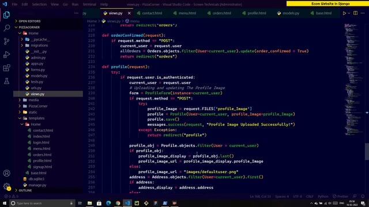Open the Help menu
Image resolution: width=369 pixels, height=207 pixels.
point(104,4)
